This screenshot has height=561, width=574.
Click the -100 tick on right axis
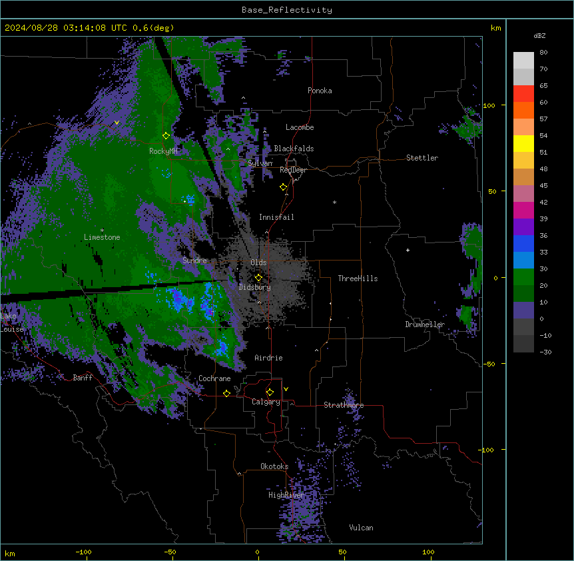pos(487,450)
